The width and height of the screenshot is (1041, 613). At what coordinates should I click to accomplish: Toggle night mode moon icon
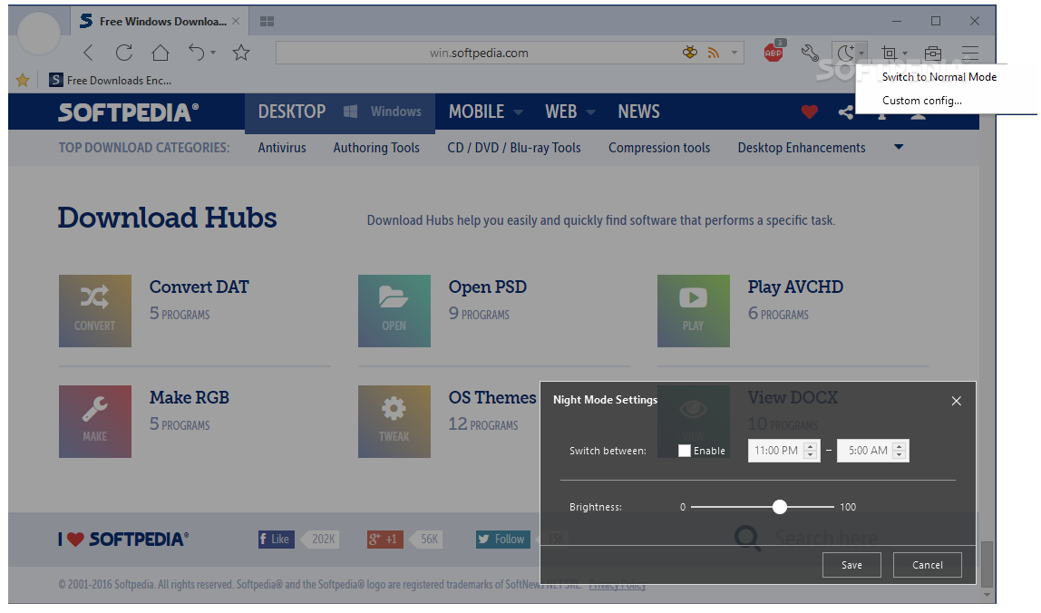click(x=845, y=53)
